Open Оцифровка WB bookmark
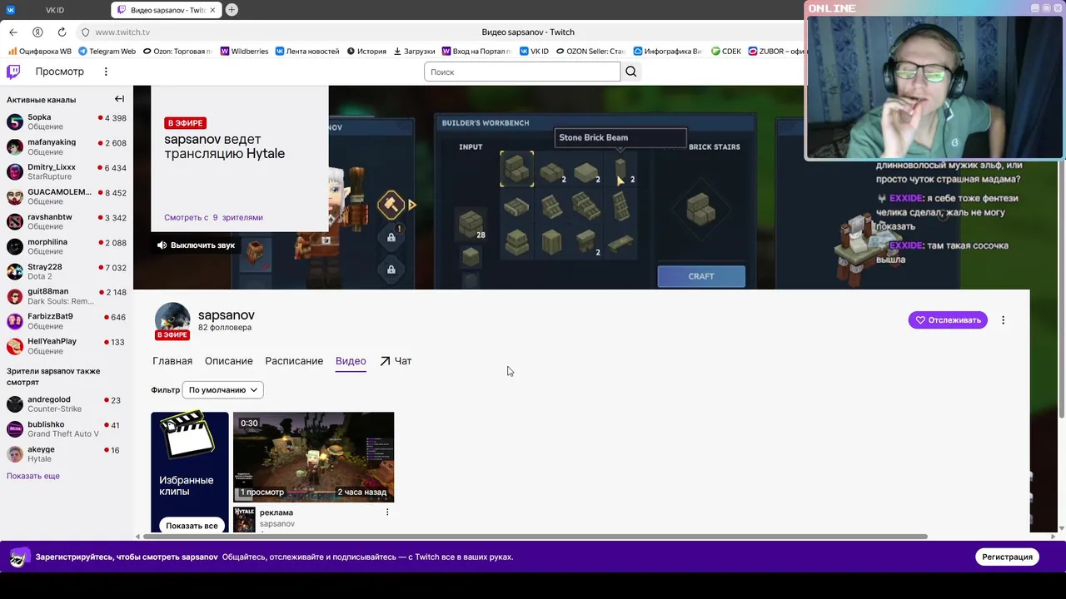 (40, 51)
